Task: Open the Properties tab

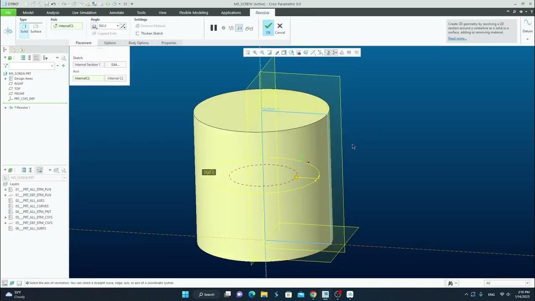Action: 169,43
